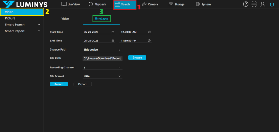
Task: Click the File Path text field
Action: pyautogui.click(x=103, y=58)
